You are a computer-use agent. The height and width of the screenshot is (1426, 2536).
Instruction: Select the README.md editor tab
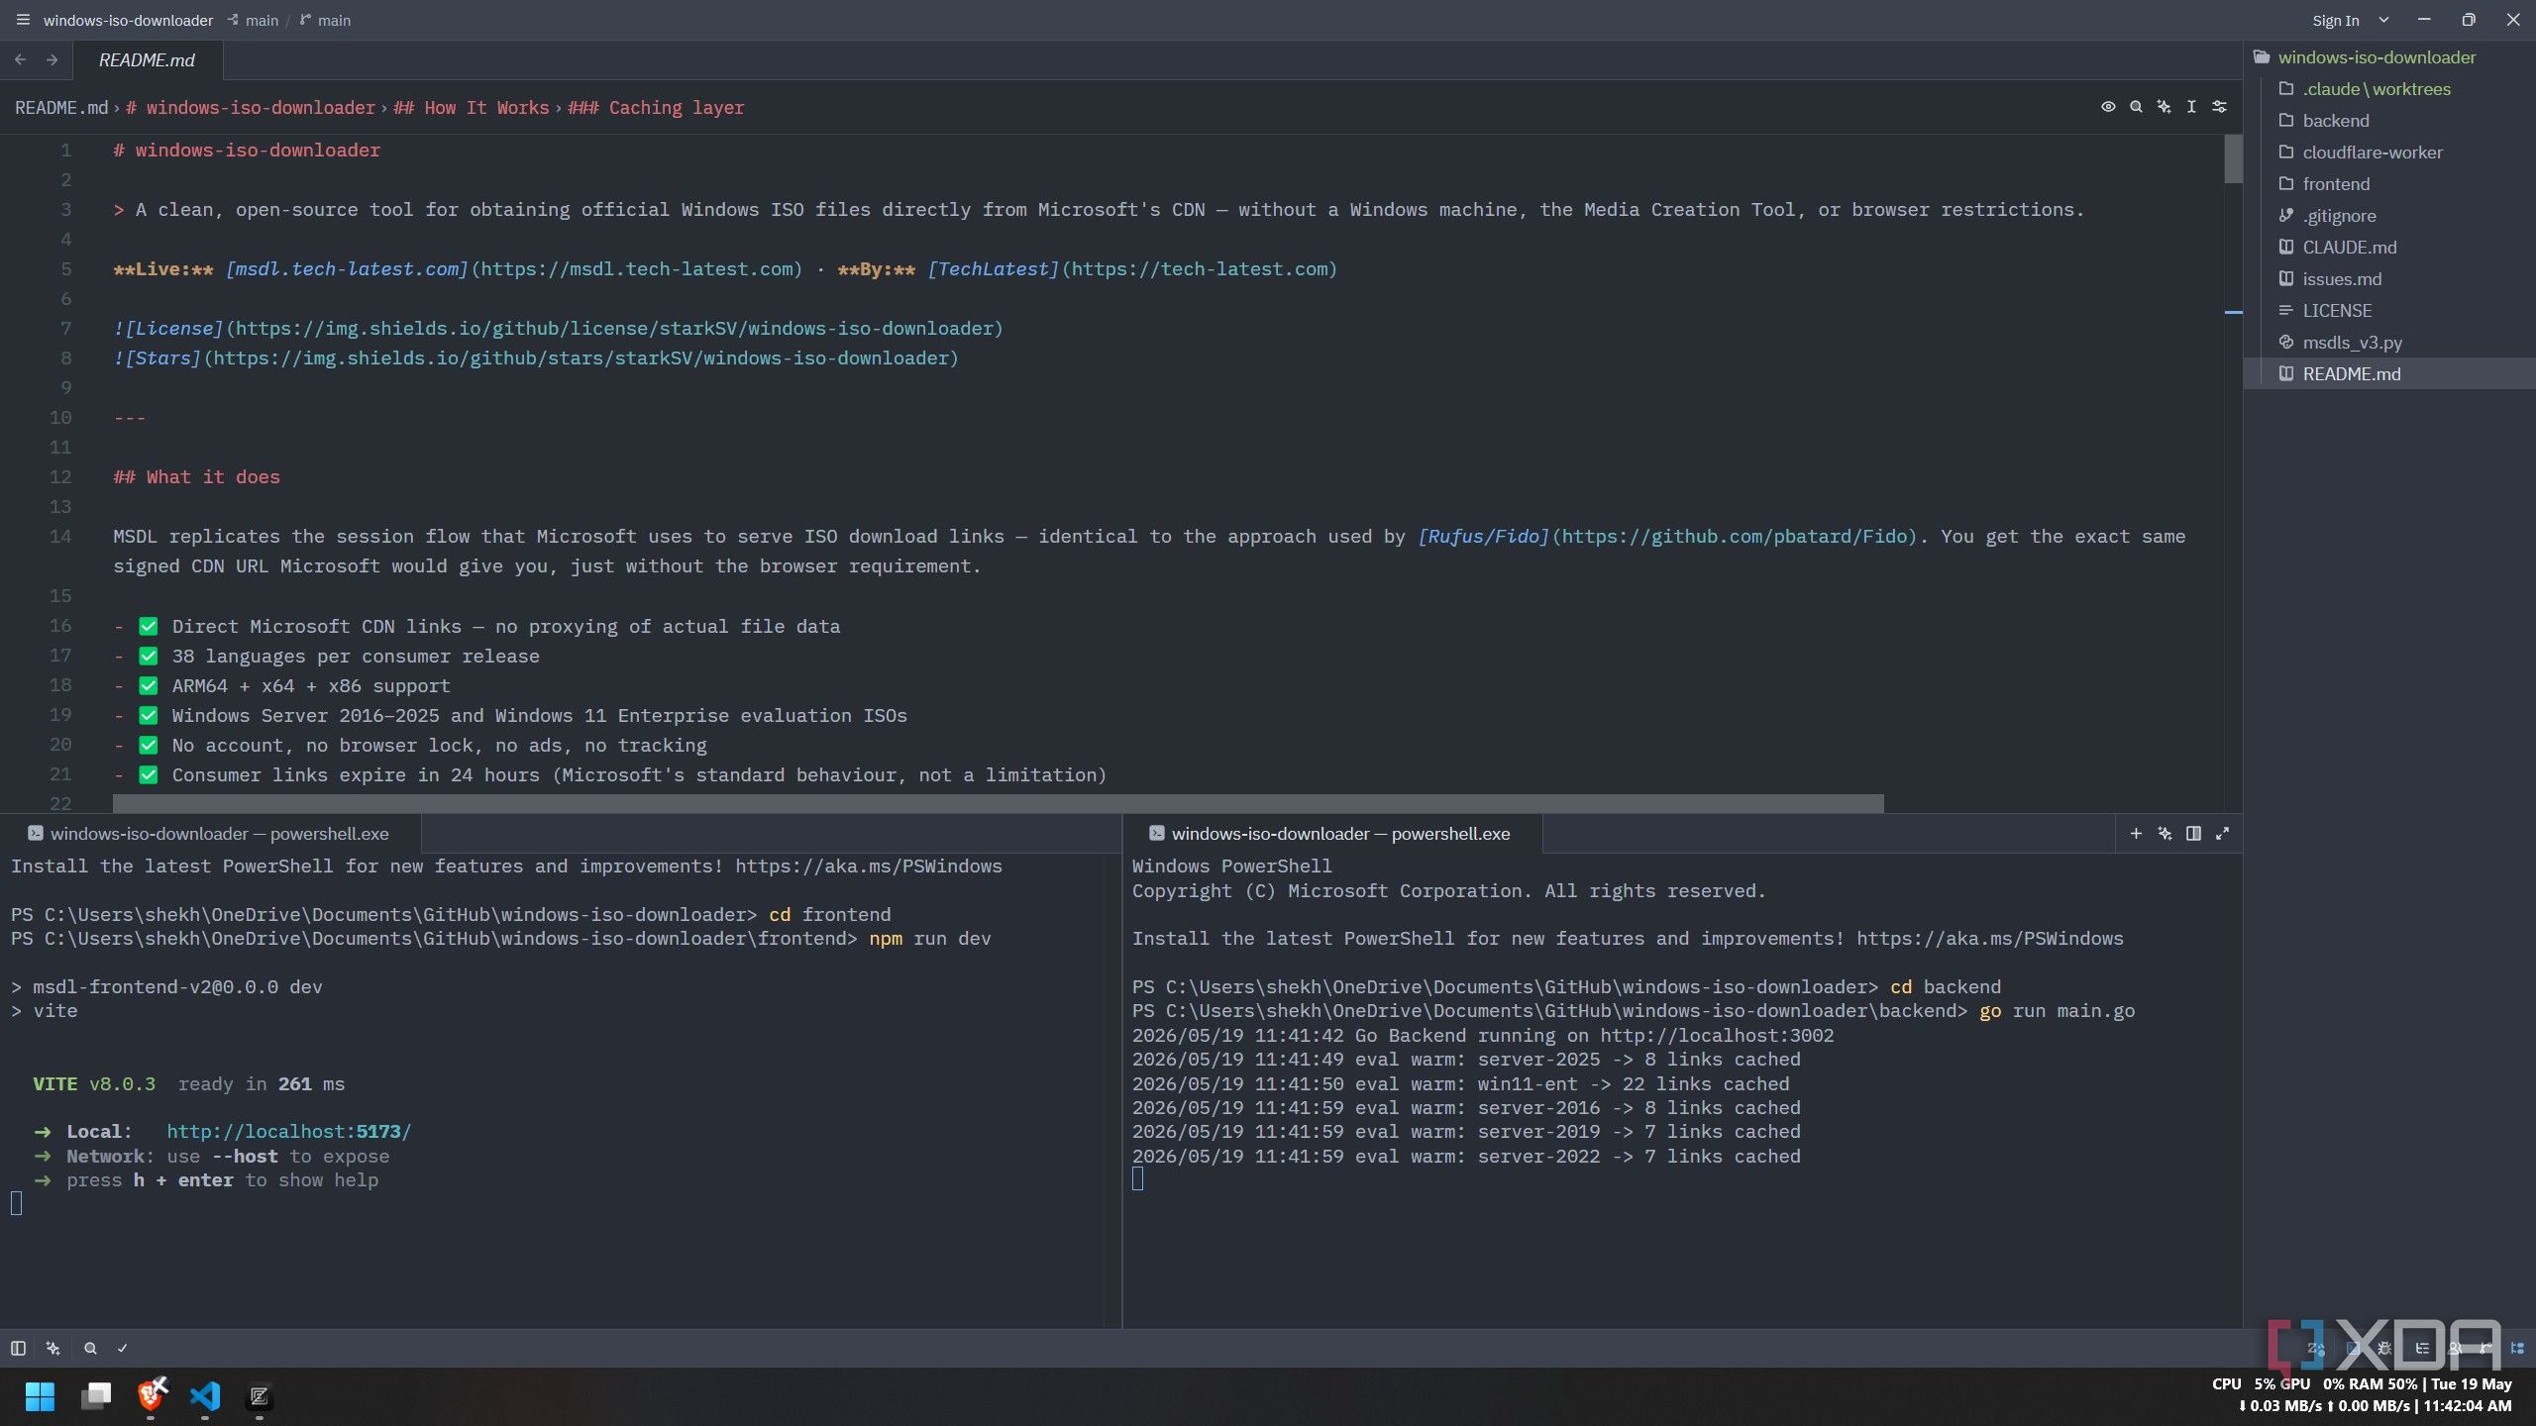click(148, 60)
